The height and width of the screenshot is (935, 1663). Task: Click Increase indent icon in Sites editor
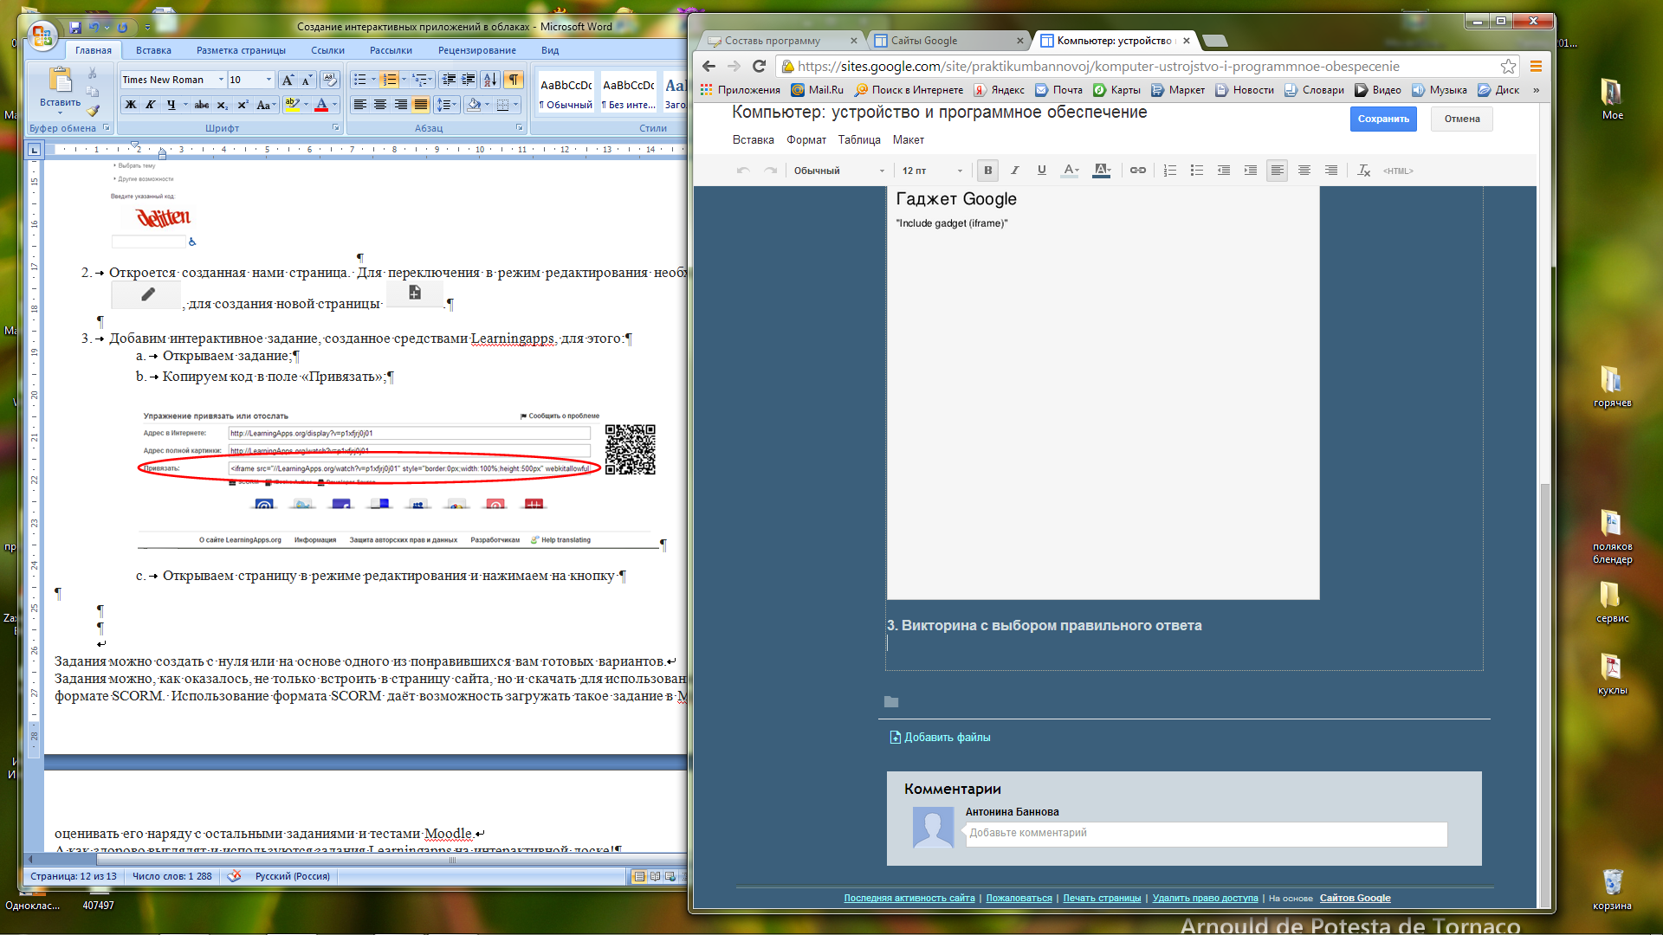(x=1251, y=171)
